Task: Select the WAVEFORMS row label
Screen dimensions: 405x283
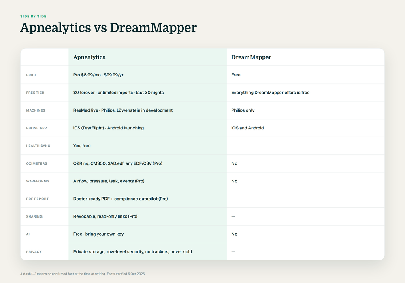Action: [x=37, y=181]
